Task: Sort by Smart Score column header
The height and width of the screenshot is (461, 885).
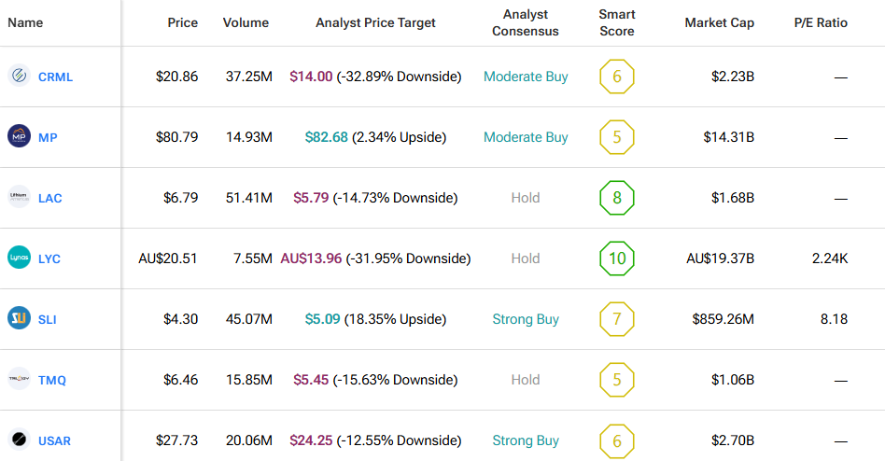Action: pos(616,23)
